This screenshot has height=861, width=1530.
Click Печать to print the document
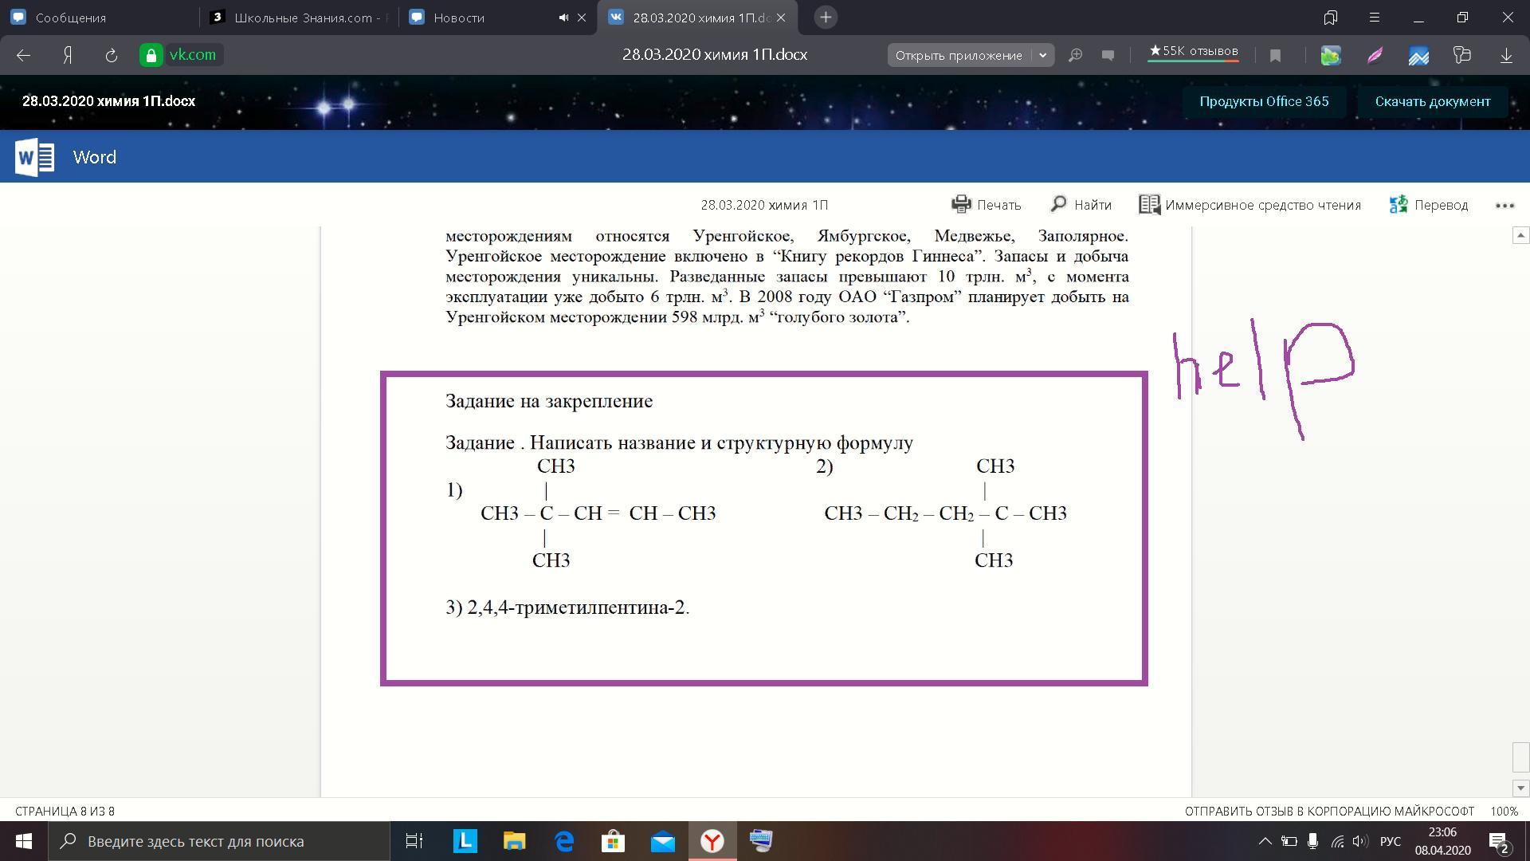pos(986,205)
